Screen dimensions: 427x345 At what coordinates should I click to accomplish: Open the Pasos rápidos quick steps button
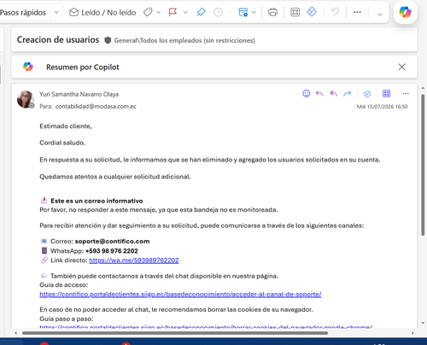(23, 13)
